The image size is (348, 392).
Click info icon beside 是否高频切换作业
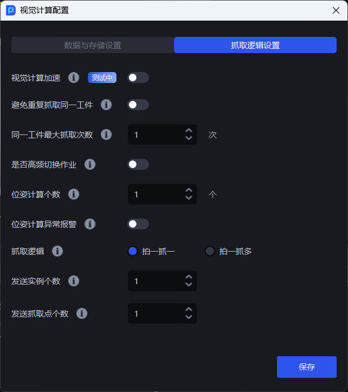tap(90, 164)
